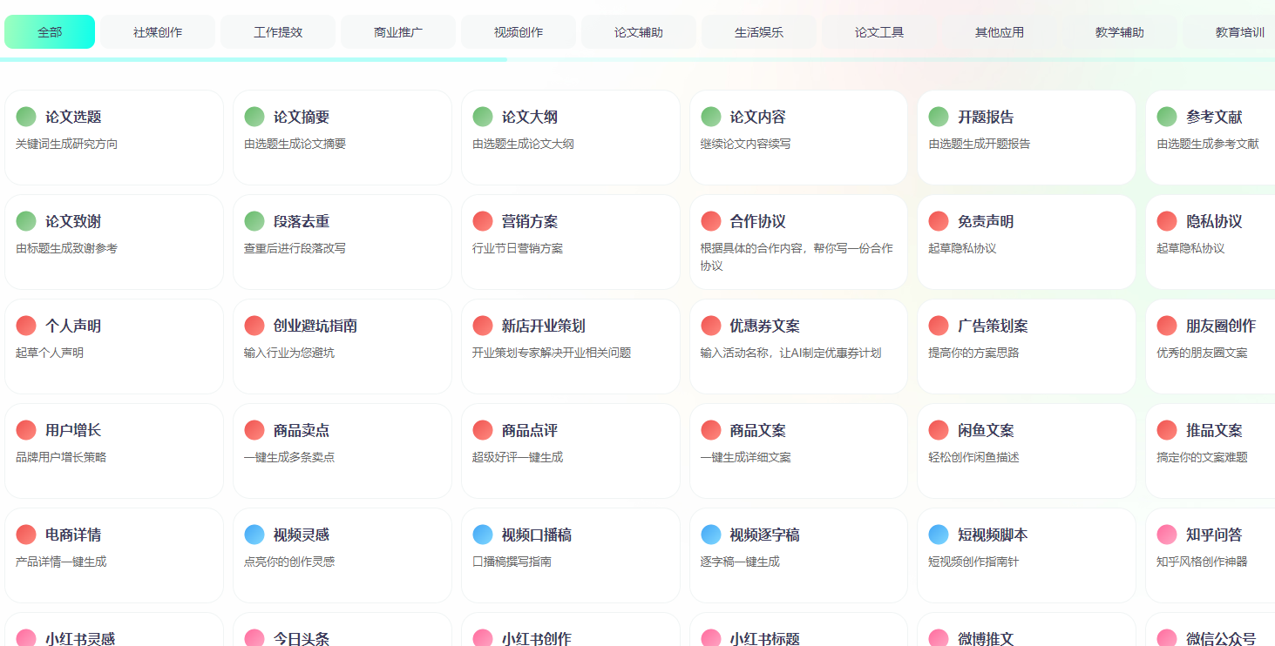The image size is (1275, 646).
Task: Open the 商品卖点 card
Action: pyautogui.click(x=342, y=451)
